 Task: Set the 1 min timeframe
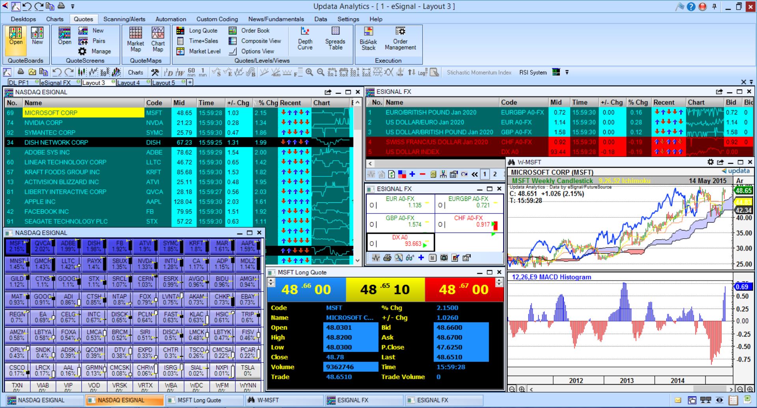pyautogui.click(x=203, y=72)
